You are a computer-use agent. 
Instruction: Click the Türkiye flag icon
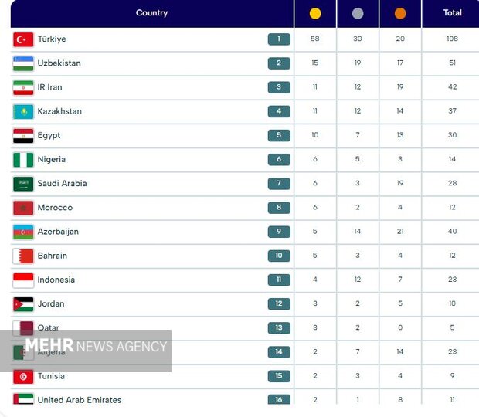23,39
